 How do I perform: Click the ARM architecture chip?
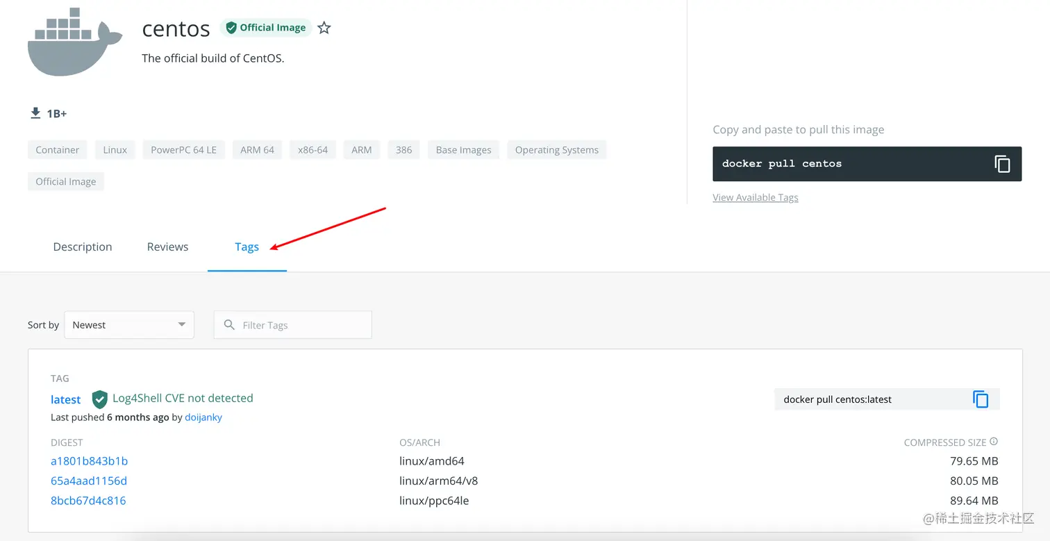pyautogui.click(x=362, y=149)
